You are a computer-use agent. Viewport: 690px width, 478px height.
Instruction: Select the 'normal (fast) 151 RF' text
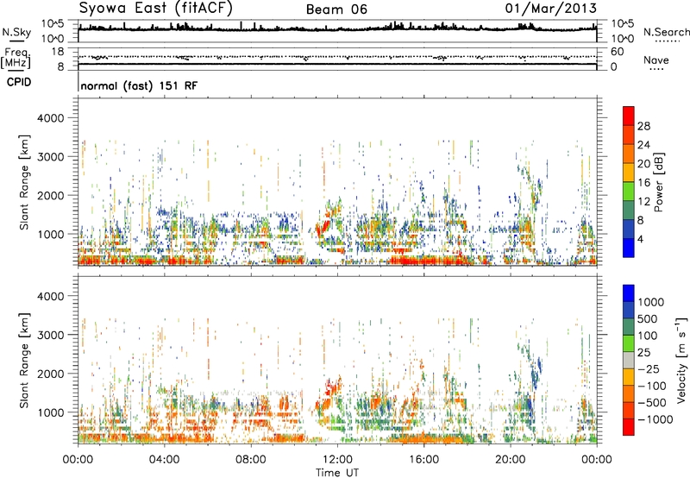[139, 85]
